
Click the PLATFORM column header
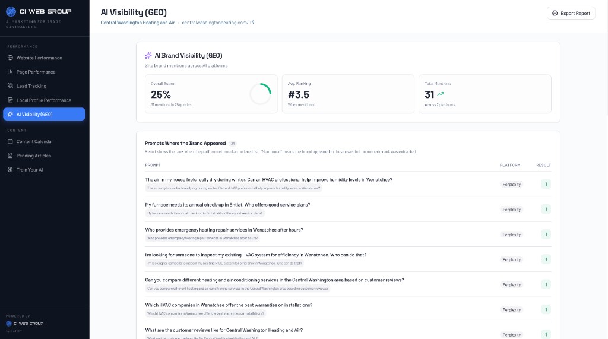510,165
